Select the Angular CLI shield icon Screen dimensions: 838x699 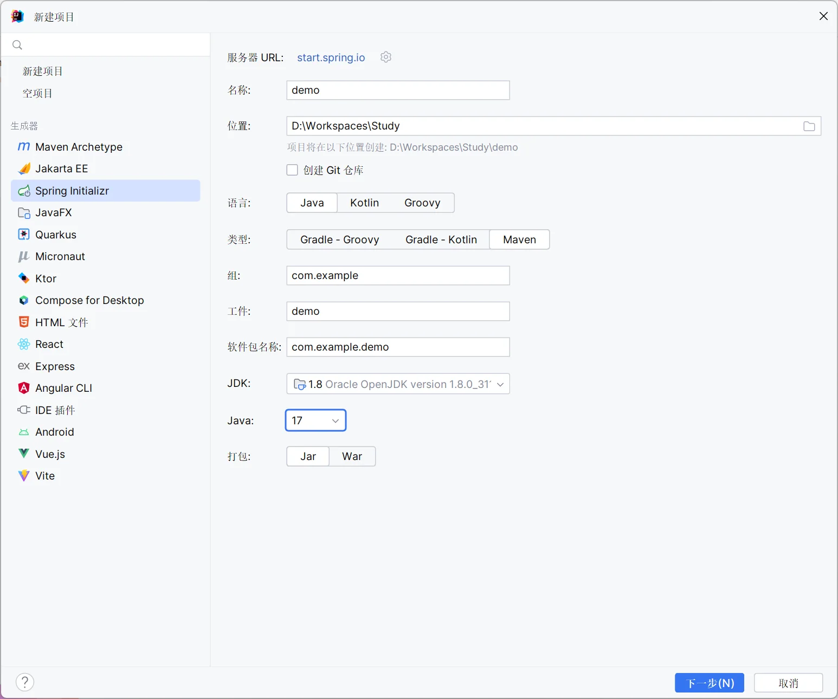coord(24,388)
